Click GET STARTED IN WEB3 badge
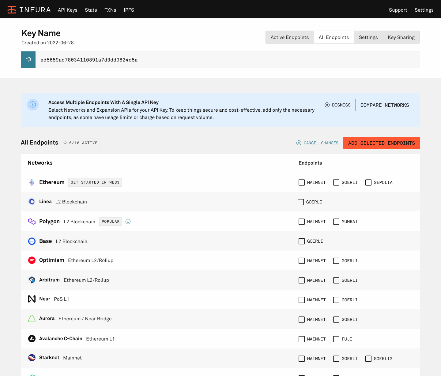The width and height of the screenshot is (441, 376). [x=95, y=182]
